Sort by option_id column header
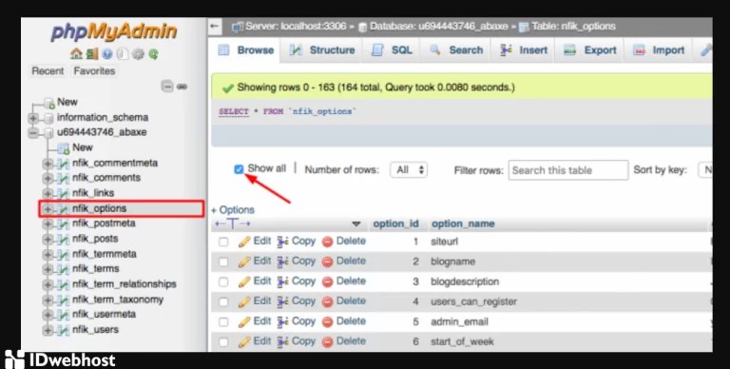This screenshot has width=730, height=369. pos(395,224)
